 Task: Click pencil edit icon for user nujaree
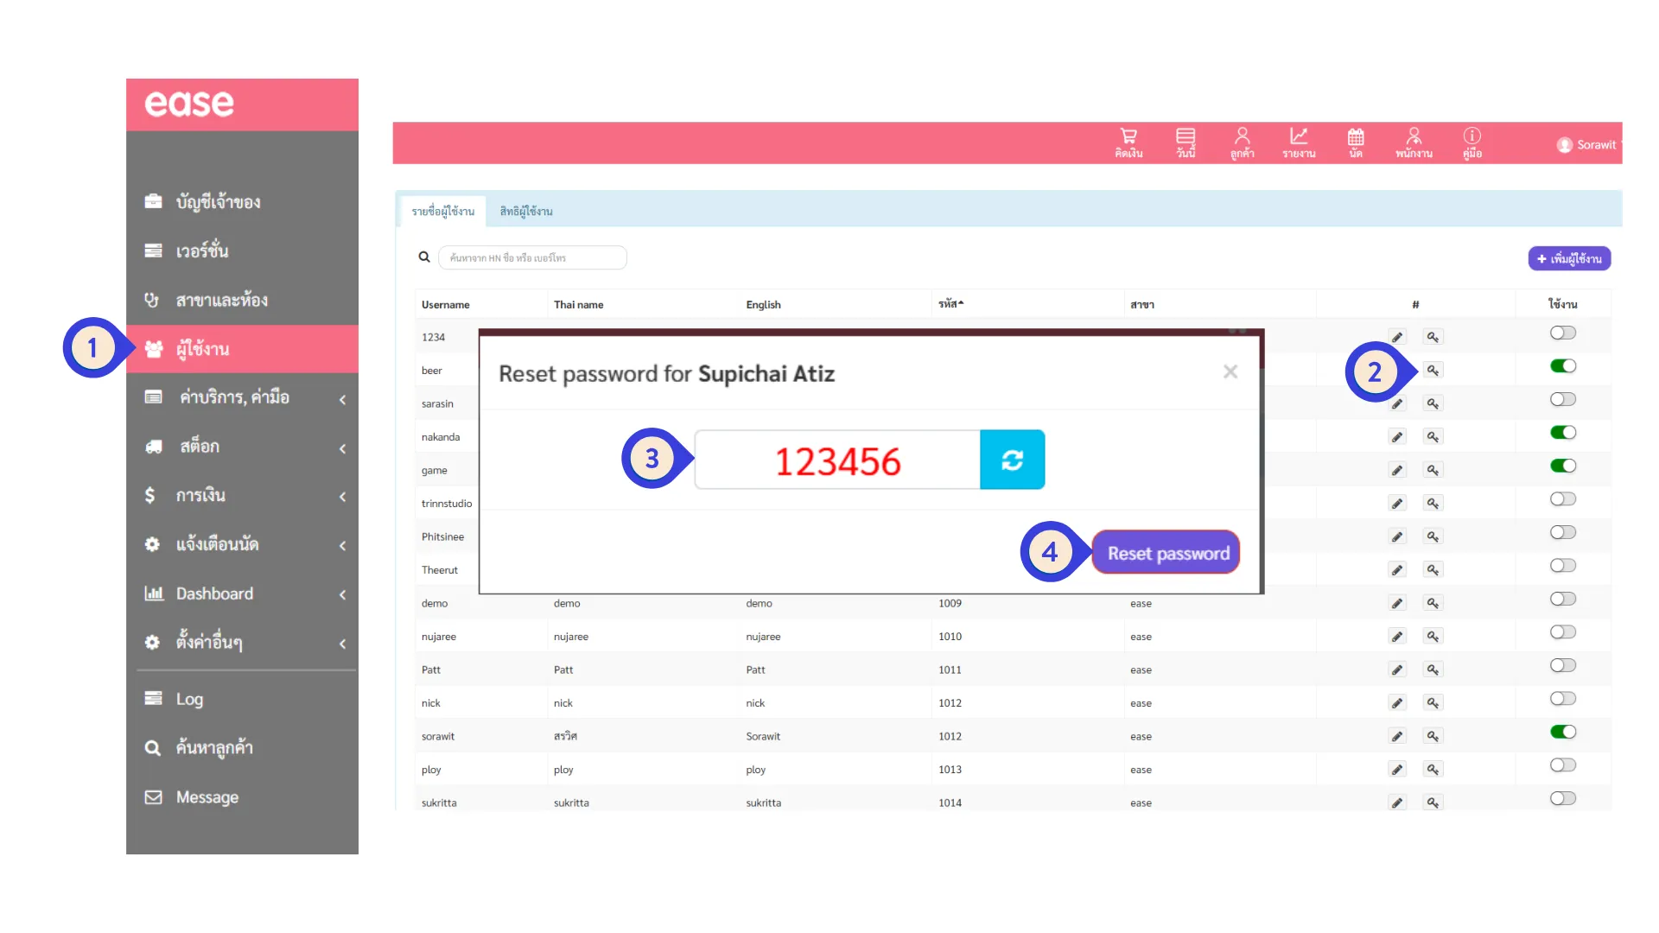1397,637
